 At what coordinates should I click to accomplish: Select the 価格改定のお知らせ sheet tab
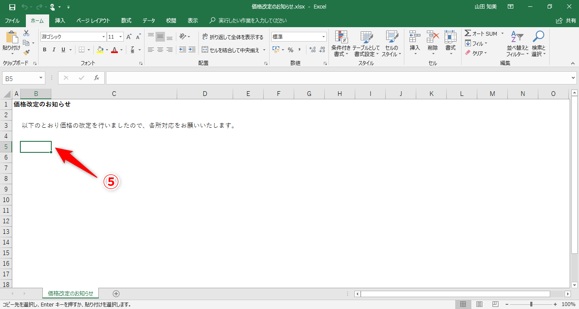(x=71, y=293)
